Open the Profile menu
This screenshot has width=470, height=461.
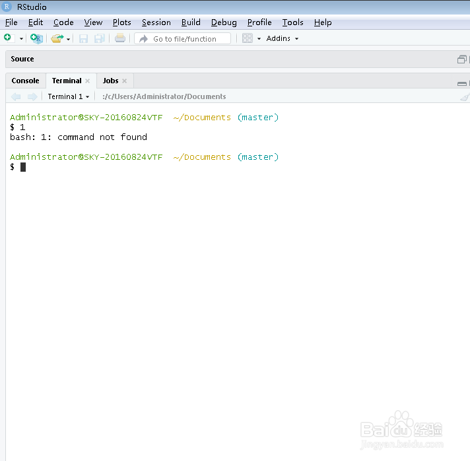point(259,22)
